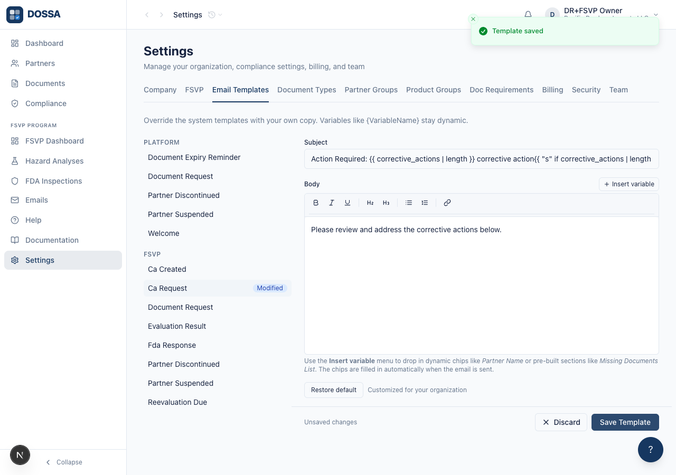The image size is (676, 475).
Task: Select FSVP Partner Discontinued template
Action: tap(218, 364)
